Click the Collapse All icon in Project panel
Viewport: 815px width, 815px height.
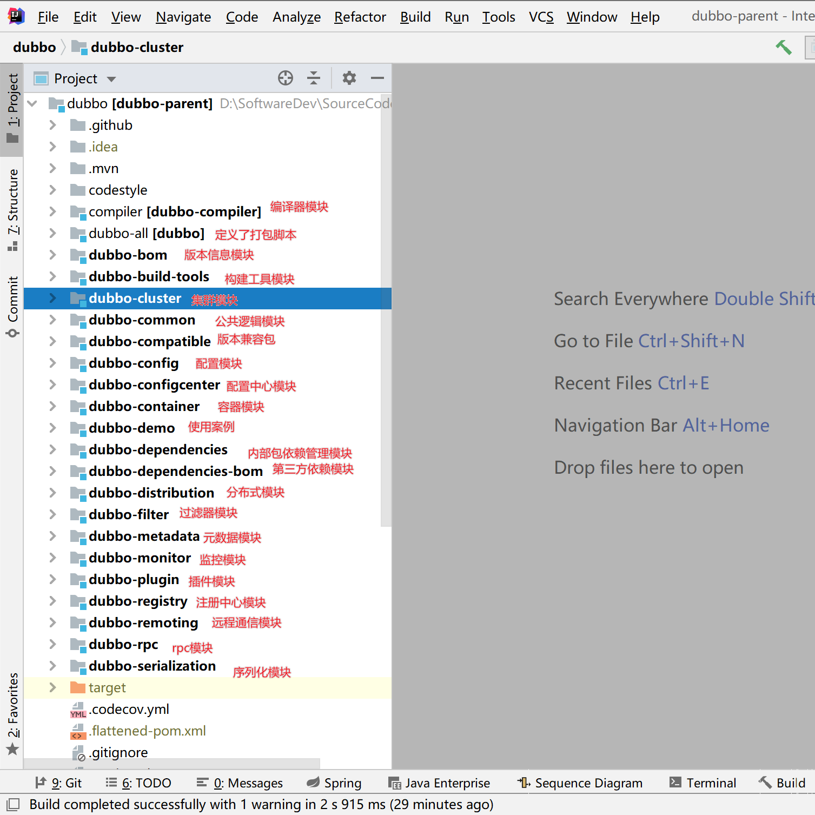click(314, 78)
